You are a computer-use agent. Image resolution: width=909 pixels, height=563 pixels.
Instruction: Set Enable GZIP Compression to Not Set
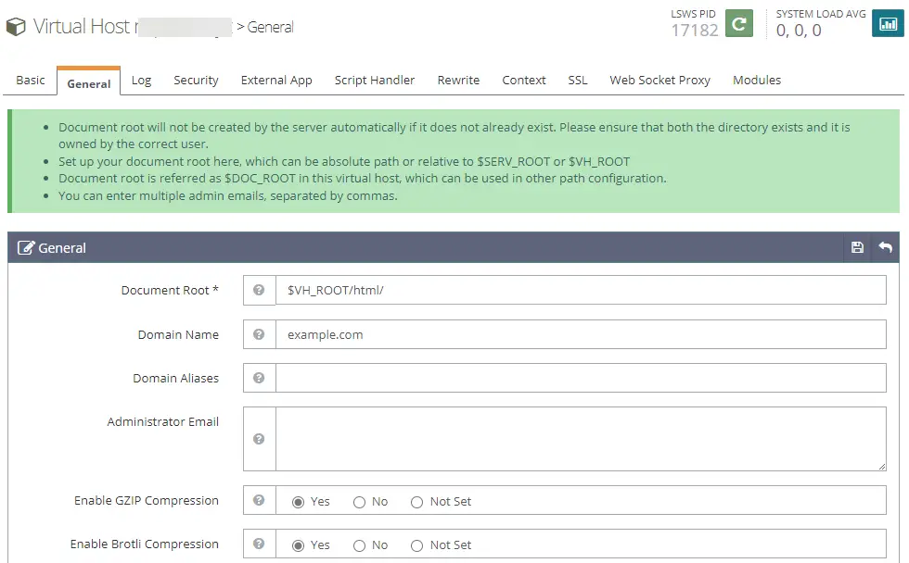(x=417, y=502)
